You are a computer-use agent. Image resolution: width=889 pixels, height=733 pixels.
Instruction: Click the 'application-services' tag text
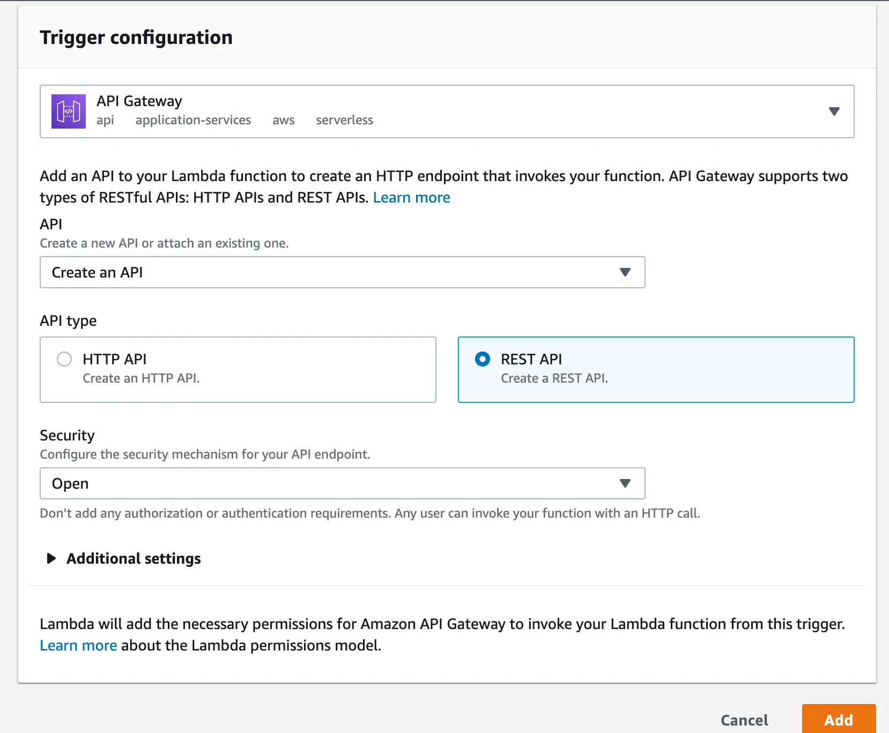tap(193, 120)
